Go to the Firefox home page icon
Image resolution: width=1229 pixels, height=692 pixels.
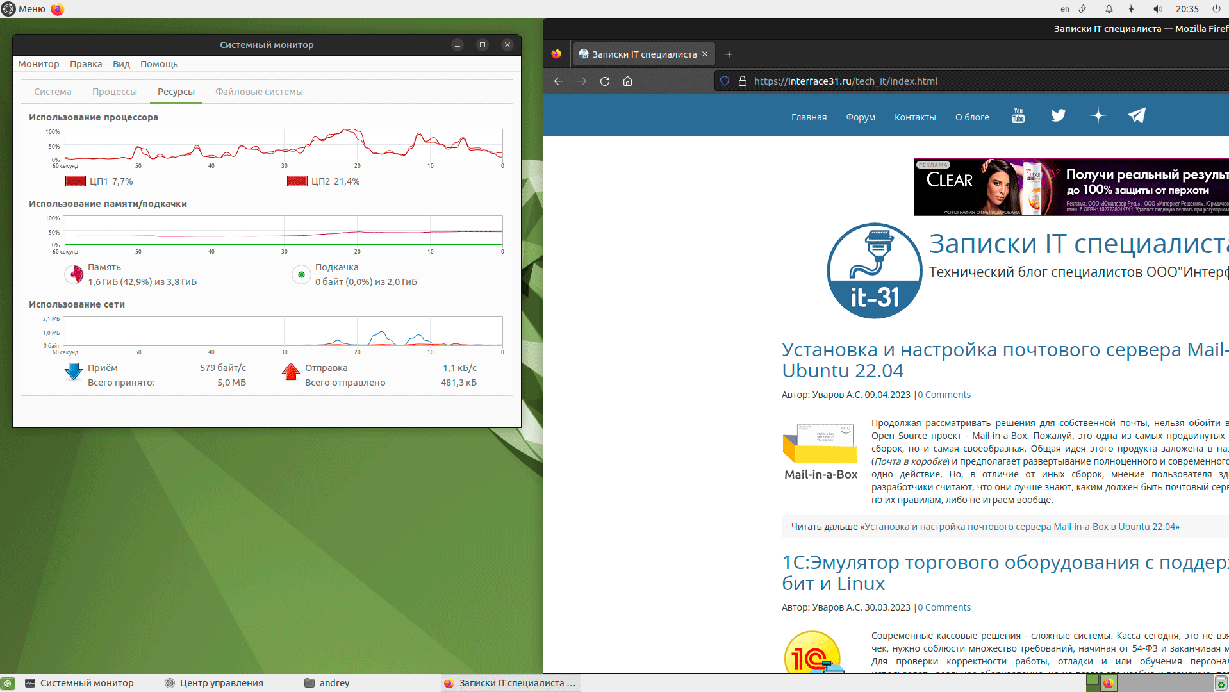pyautogui.click(x=628, y=81)
